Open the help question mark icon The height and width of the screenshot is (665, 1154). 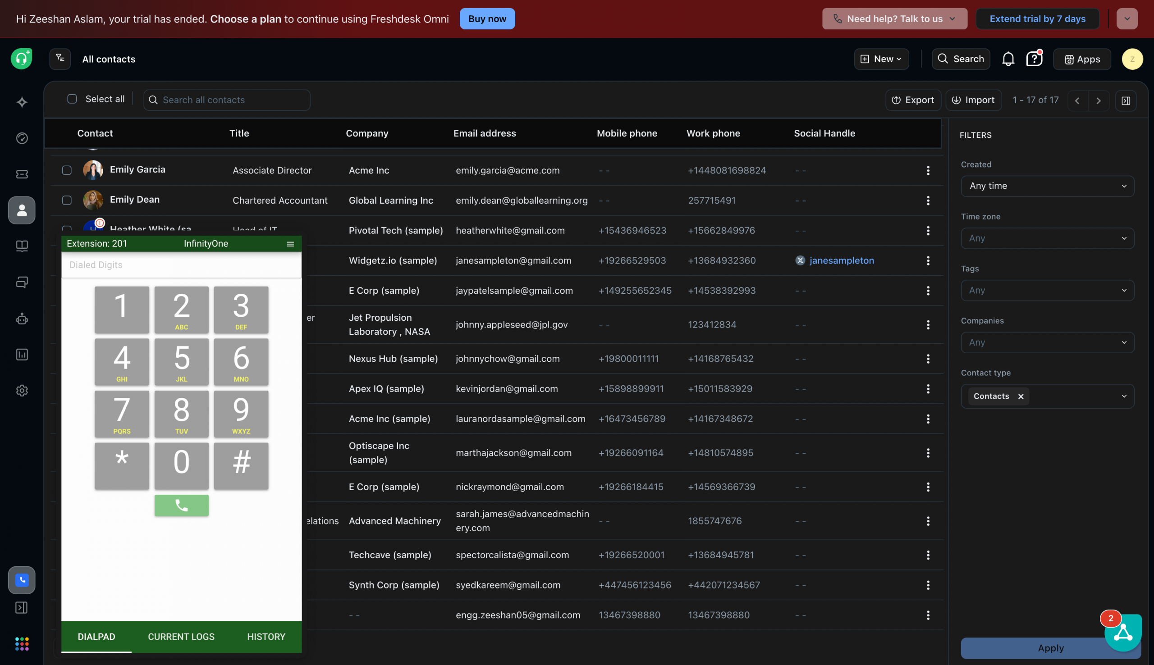tap(1034, 59)
